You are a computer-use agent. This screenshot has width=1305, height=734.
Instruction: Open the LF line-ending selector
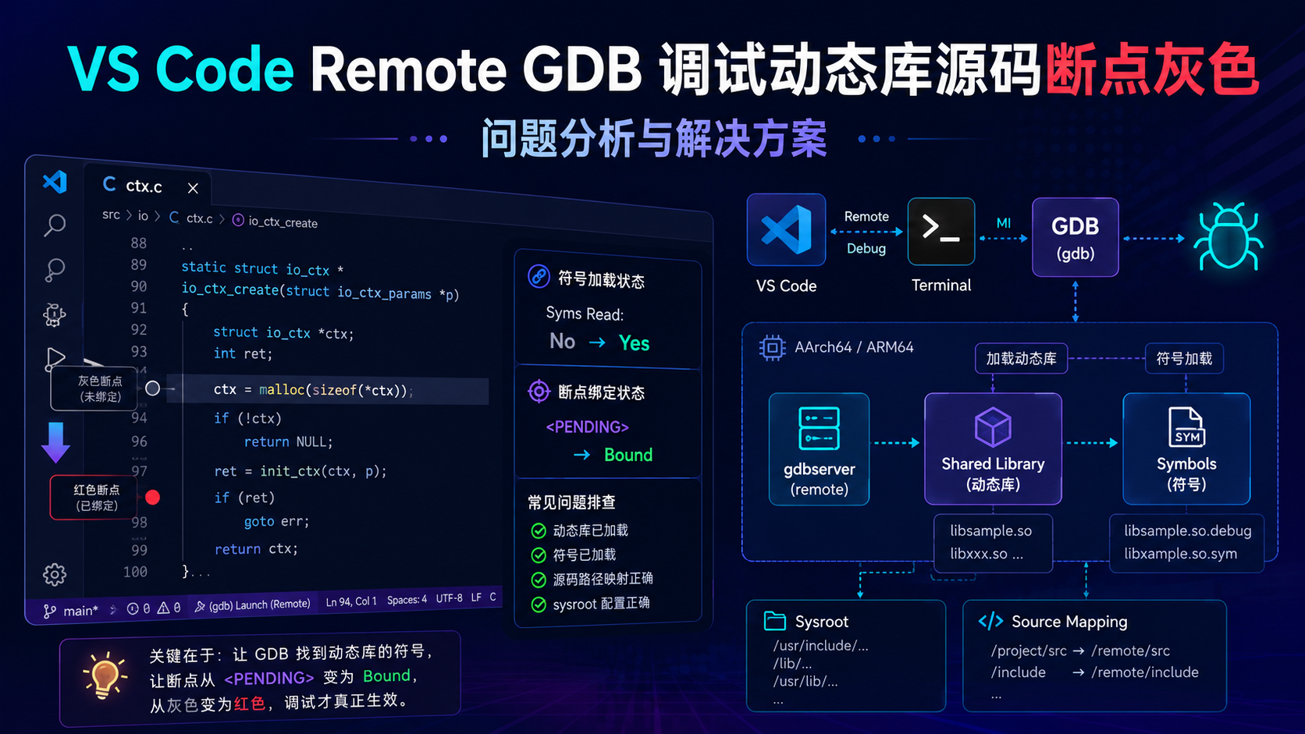coord(476,597)
